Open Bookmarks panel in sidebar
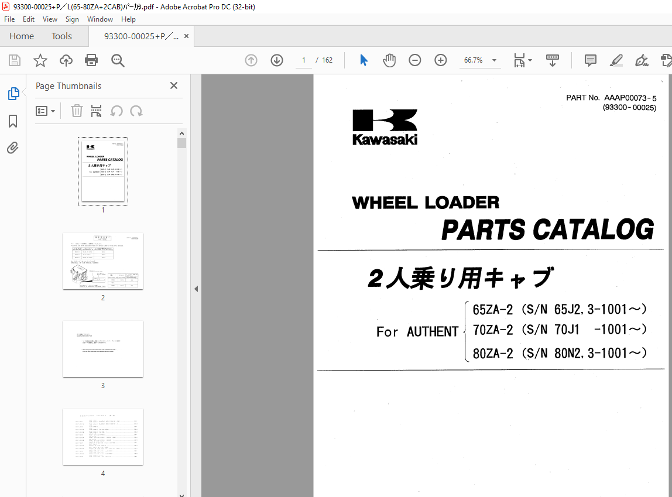The image size is (672, 497). (13, 121)
